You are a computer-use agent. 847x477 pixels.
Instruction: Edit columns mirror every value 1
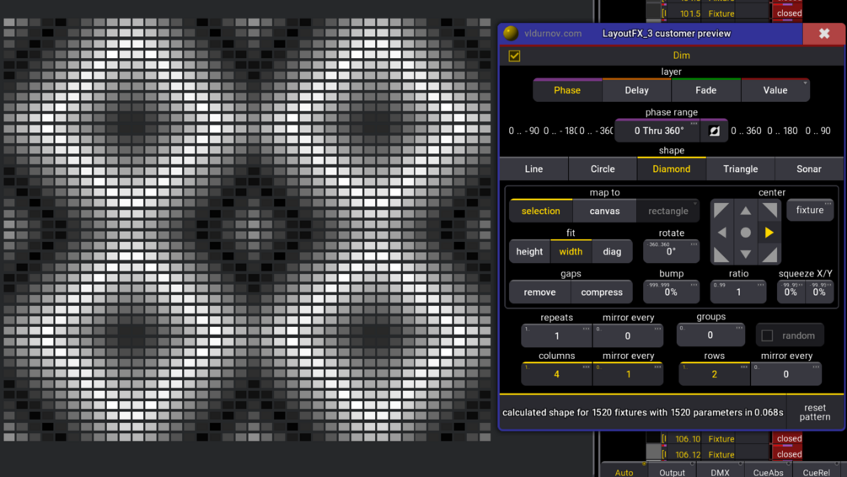(628, 374)
